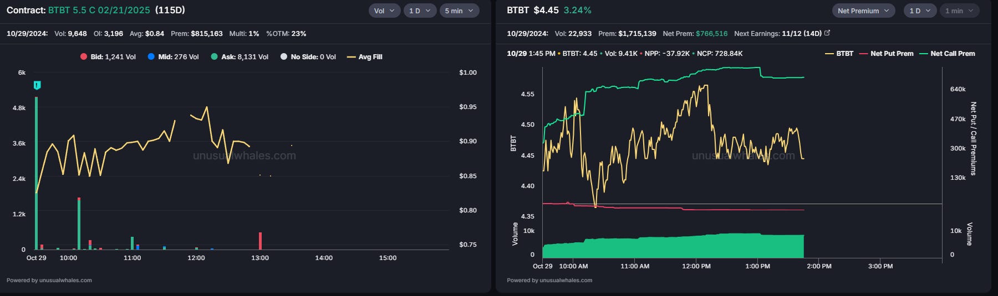The height and width of the screenshot is (296, 998).
Task: Click the BTBT 5.5 C 02/21/2025 contract link
Action: (x=99, y=10)
